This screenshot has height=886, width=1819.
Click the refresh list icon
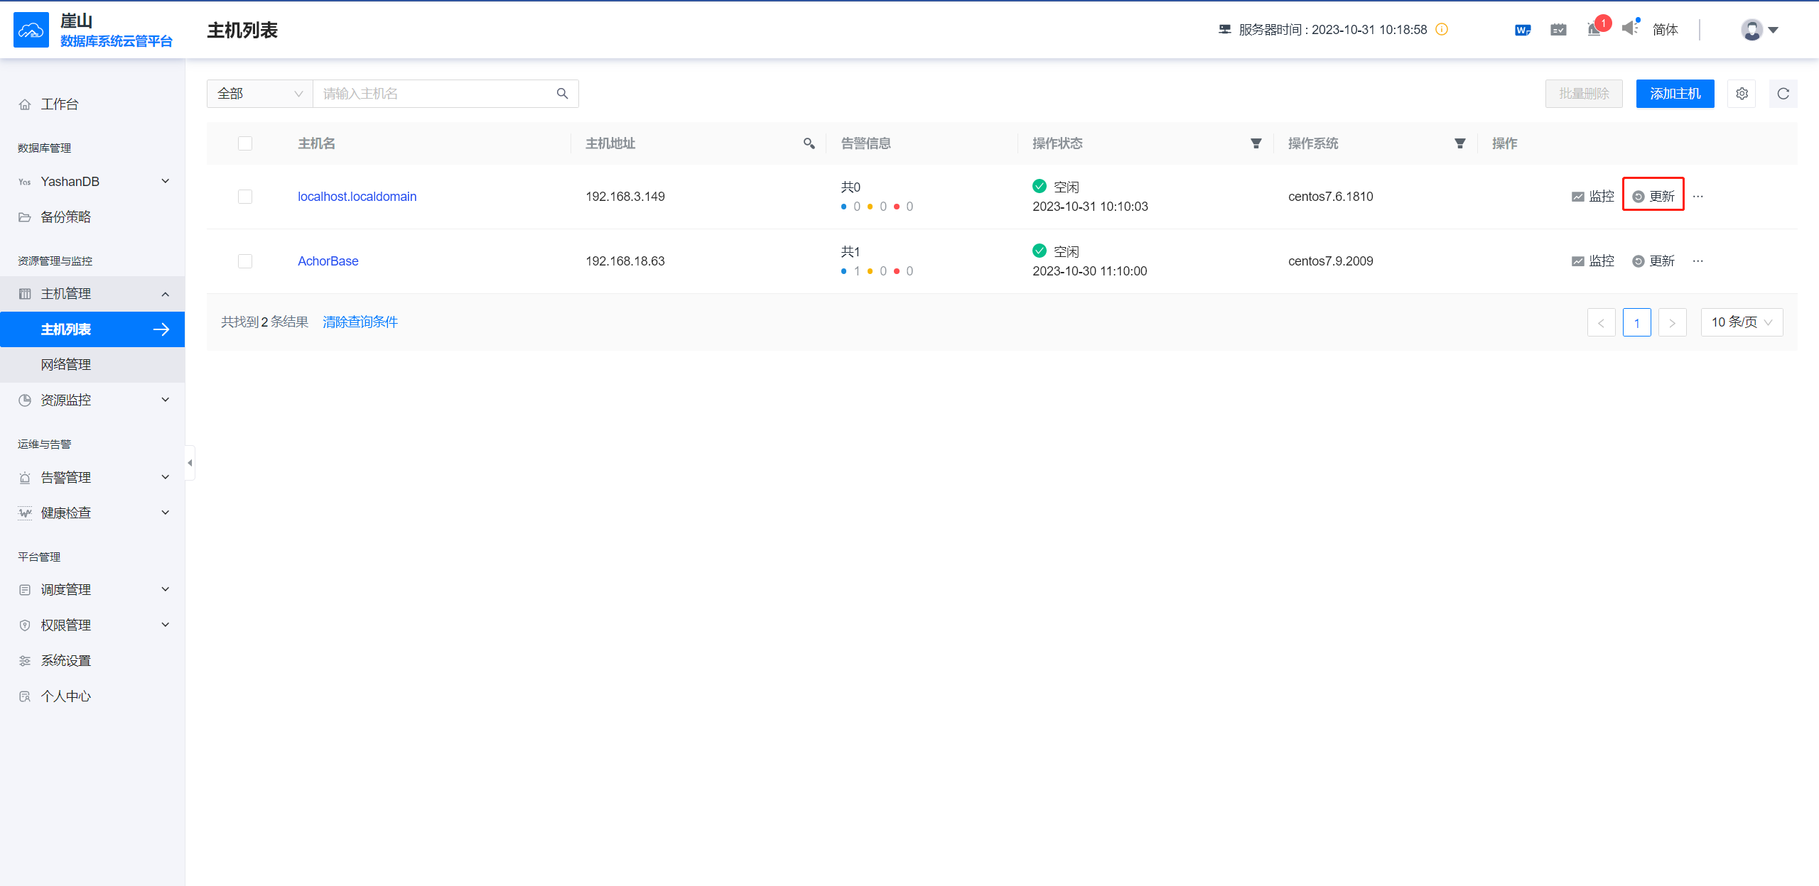point(1783,94)
